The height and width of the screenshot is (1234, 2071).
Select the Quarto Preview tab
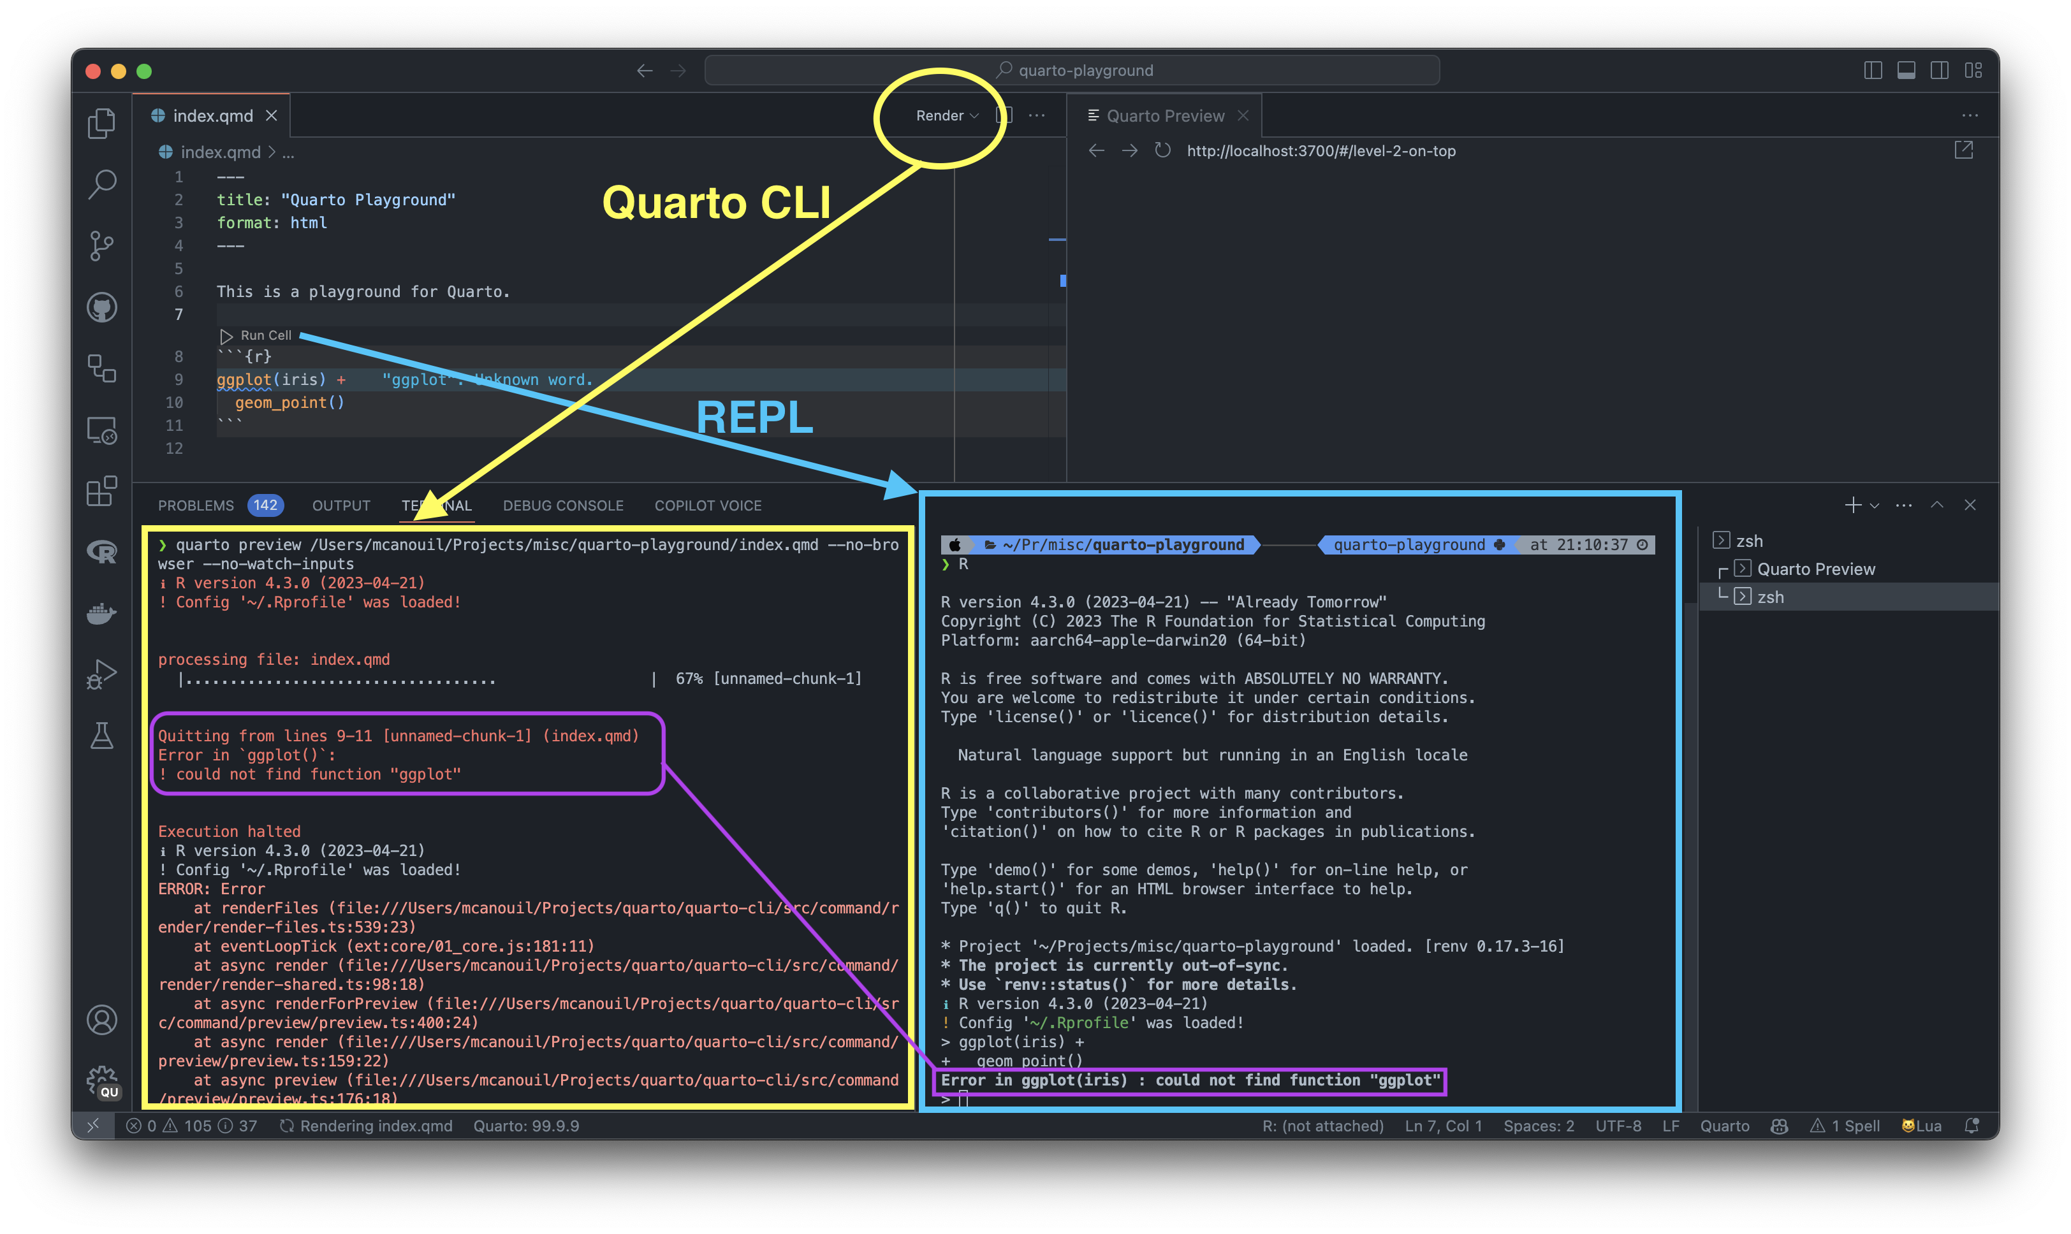coord(1164,115)
